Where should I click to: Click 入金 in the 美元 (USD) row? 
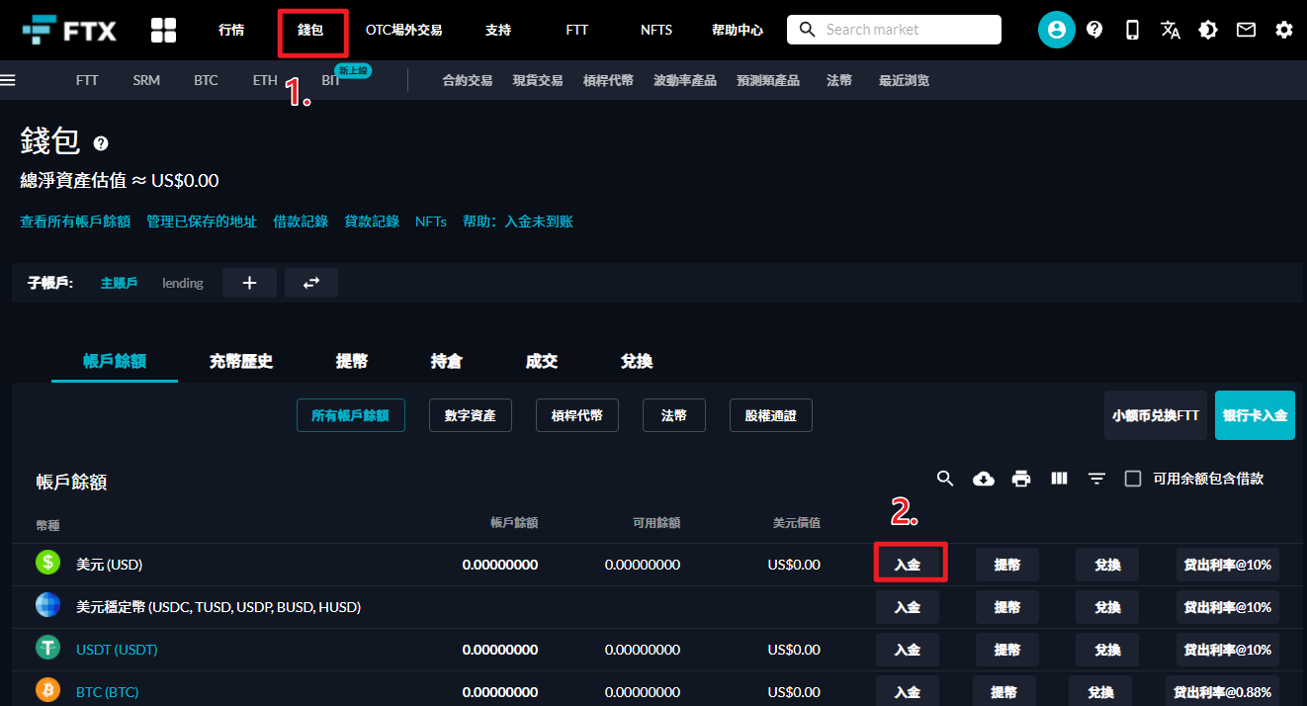click(x=908, y=565)
